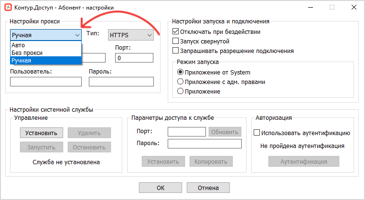Select "Авто" in the proxy mode list

46,45
